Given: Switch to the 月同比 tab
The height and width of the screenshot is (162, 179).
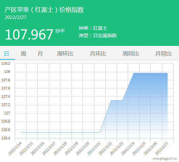Looking at the screenshot, I should click(163, 54).
